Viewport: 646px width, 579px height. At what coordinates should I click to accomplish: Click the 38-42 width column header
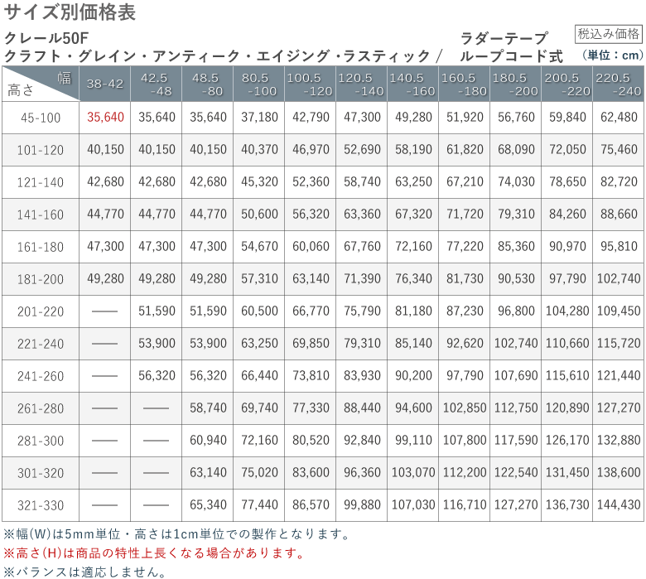[x=105, y=84]
